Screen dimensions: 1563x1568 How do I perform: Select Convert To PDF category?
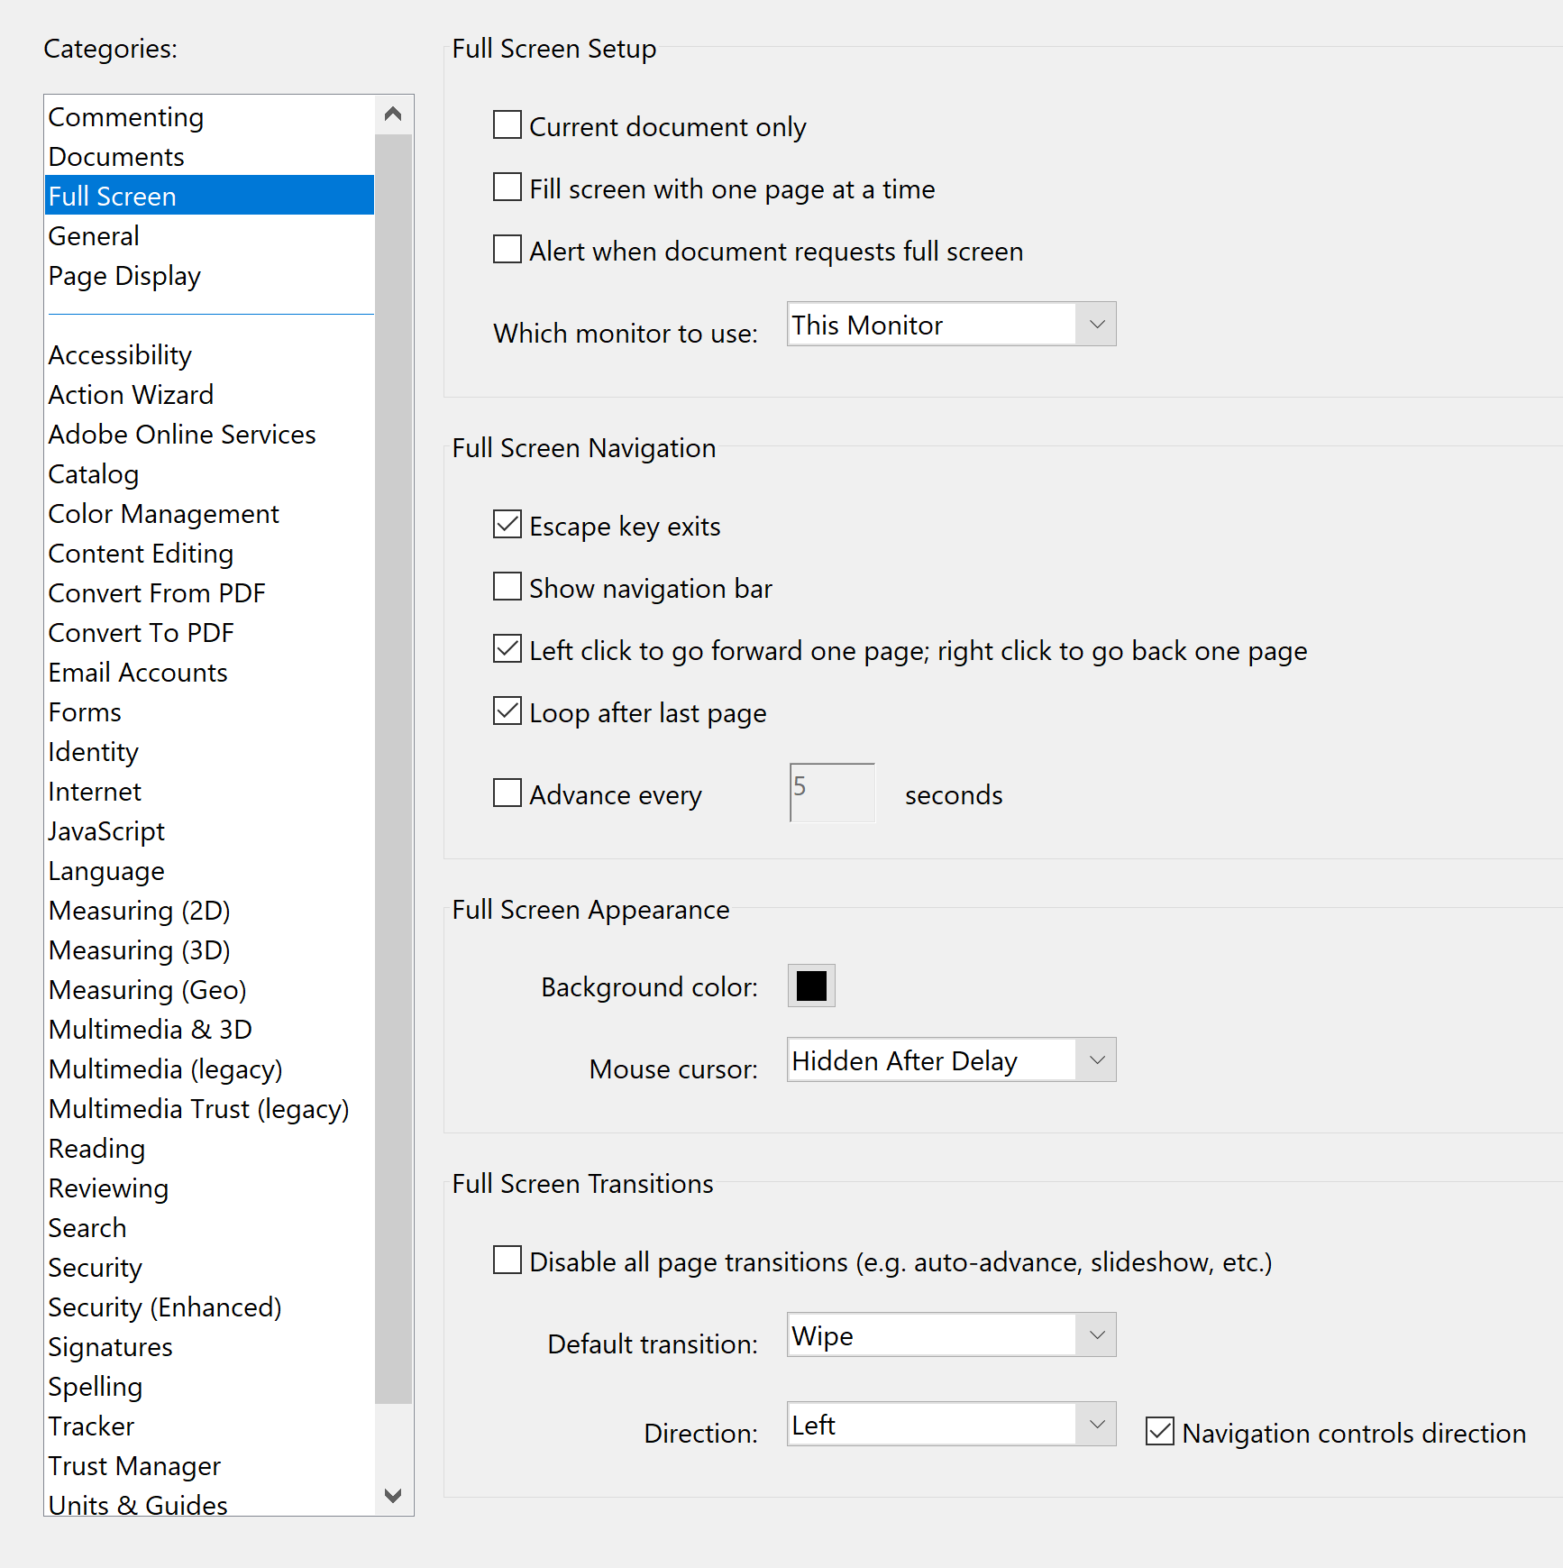tap(209, 633)
